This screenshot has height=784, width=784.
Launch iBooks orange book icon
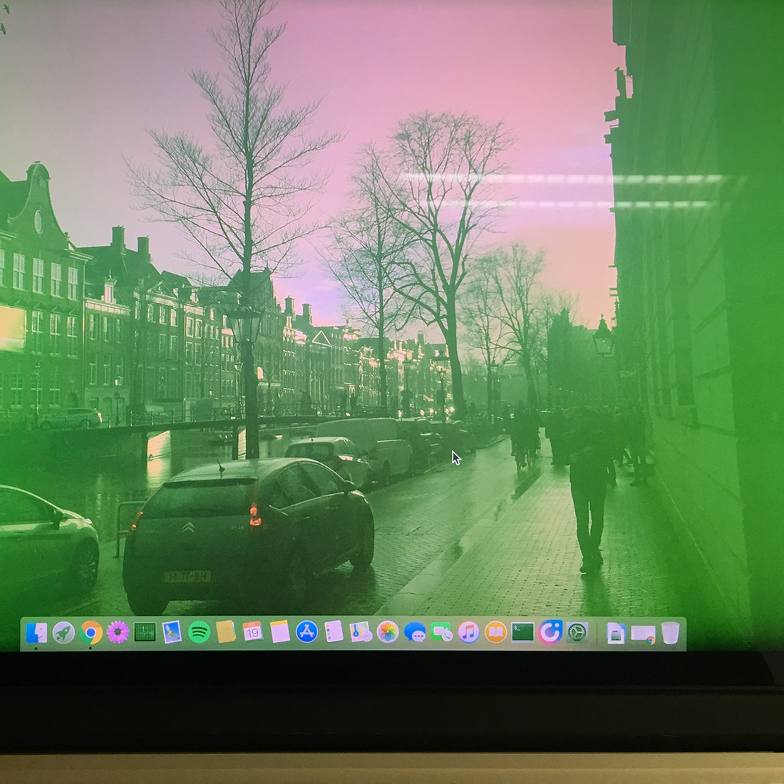495,632
